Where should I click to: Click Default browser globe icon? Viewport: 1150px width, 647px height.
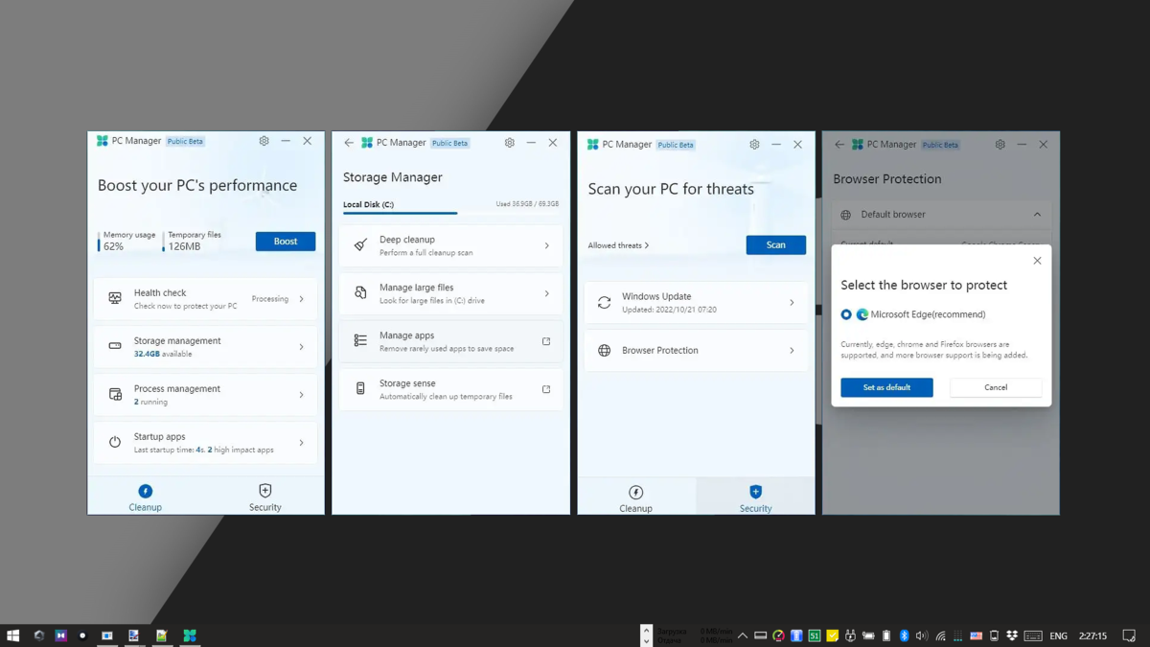[x=845, y=215]
